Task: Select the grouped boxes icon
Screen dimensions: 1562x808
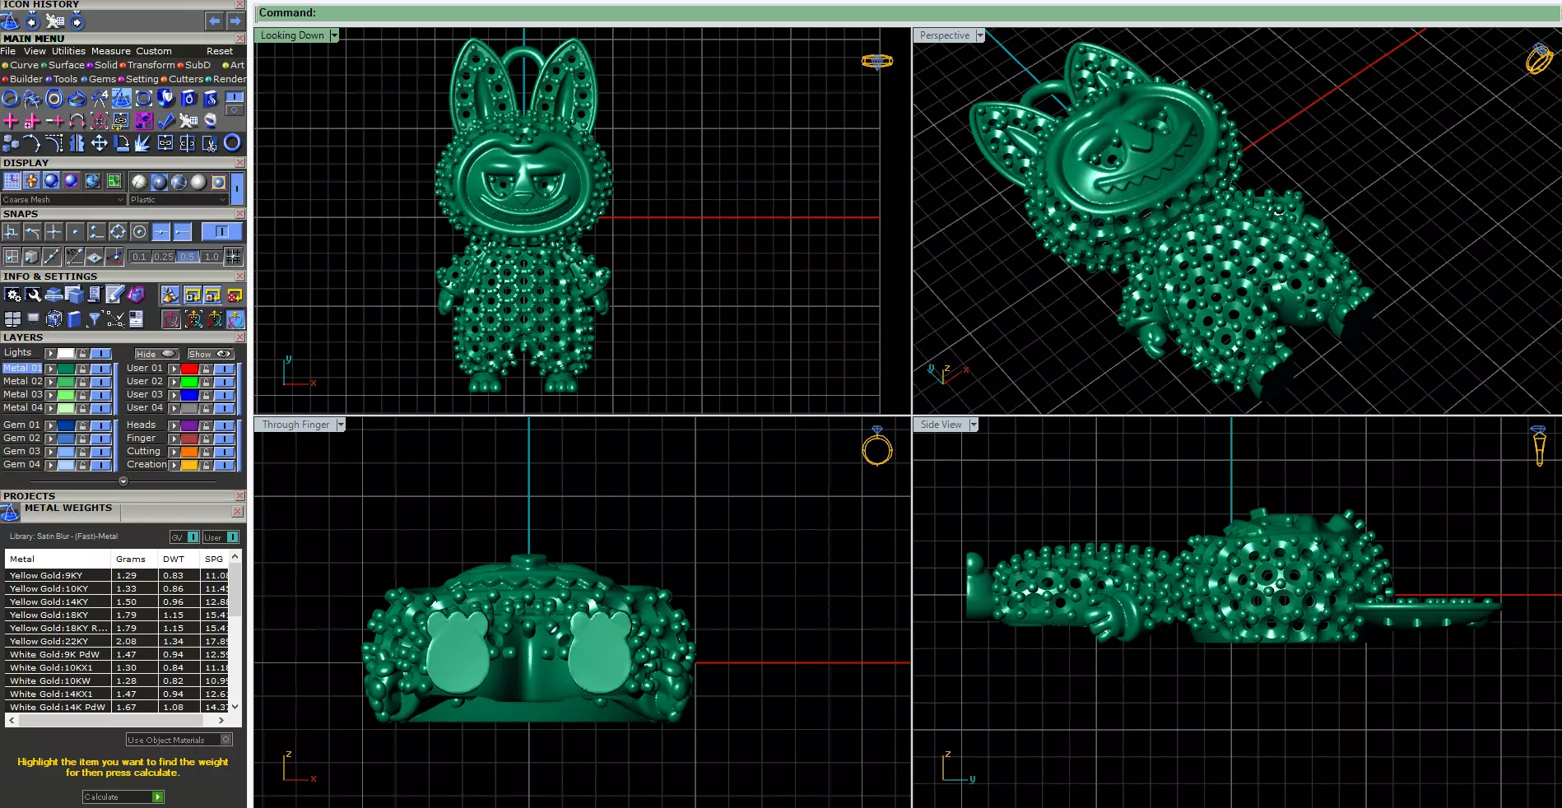Action: [10, 143]
